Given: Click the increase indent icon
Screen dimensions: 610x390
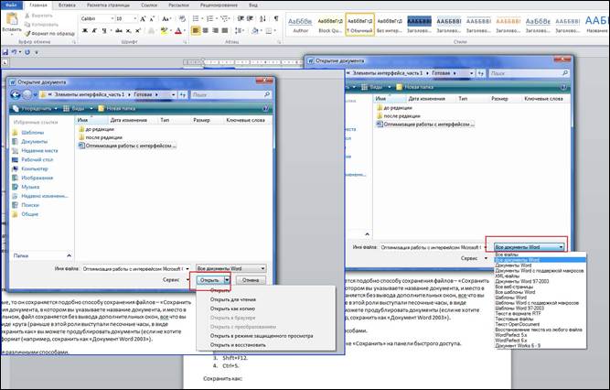Looking at the screenshot, I should click(250, 18).
